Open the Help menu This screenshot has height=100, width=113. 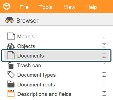pos(91,7)
